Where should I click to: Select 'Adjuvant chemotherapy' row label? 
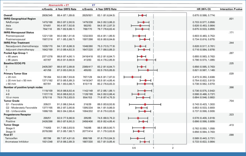click(x=20, y=49)
